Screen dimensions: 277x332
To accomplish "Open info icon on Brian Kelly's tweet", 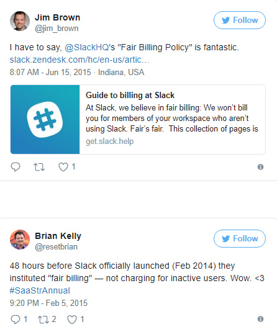I will coord(260,319).
